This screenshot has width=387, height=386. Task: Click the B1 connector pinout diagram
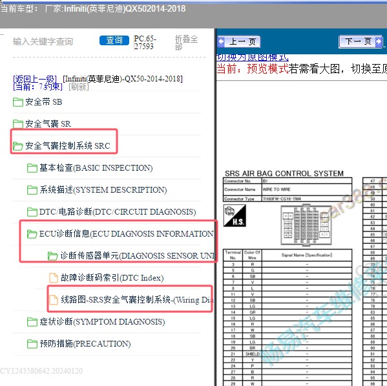click(306, 225)
